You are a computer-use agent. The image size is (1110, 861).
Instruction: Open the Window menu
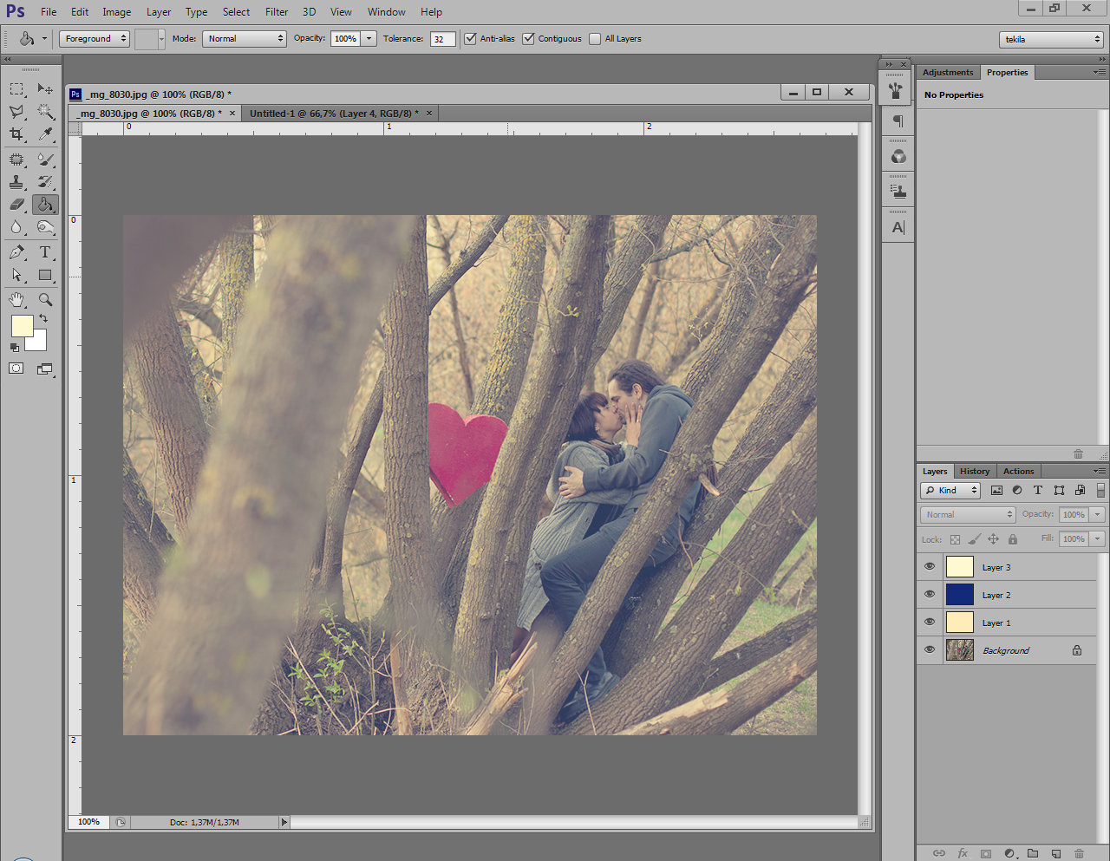click(x=386, y=12)
